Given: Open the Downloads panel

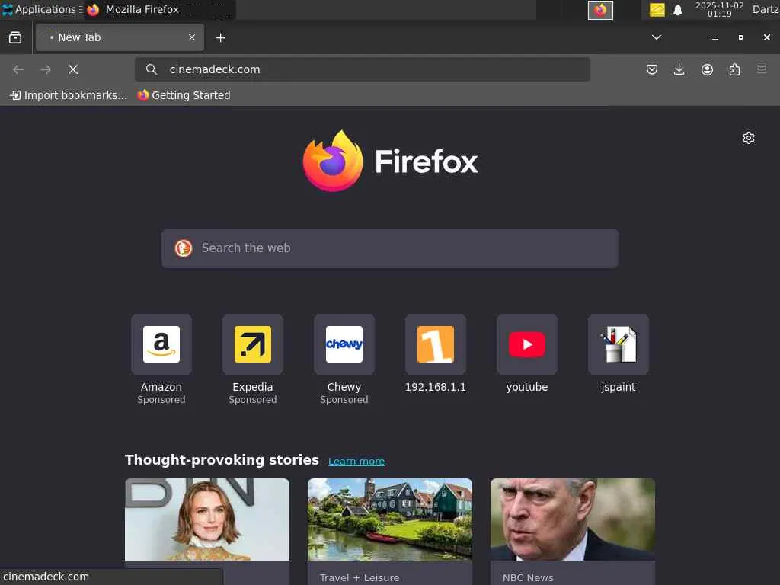Looking at the screenshot, I should (679, 69).
